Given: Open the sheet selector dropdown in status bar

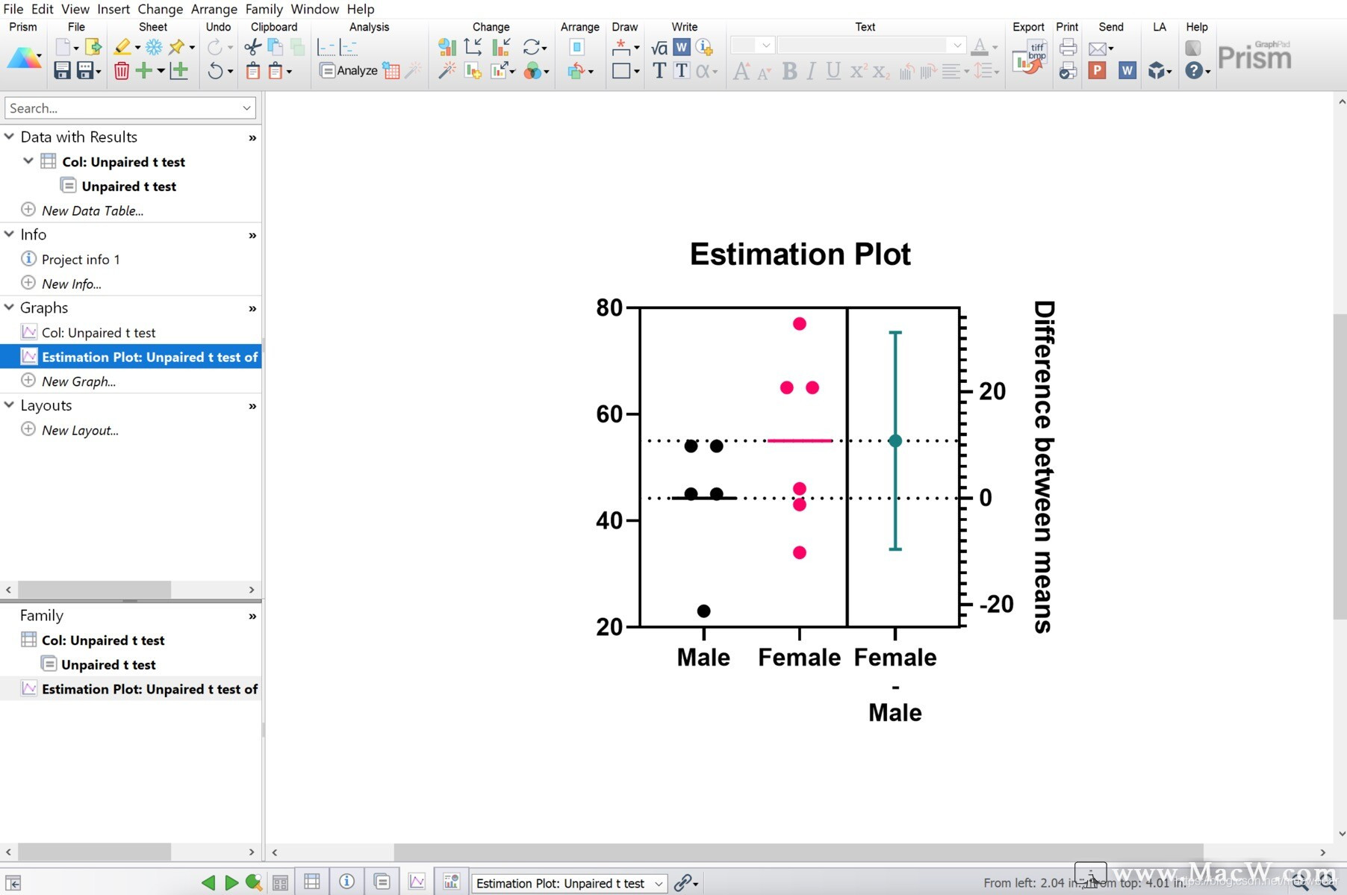Looking at the screenshot, I should pos(659,884).
